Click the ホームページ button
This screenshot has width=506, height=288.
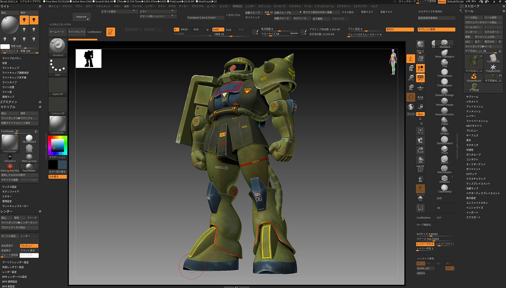(57, 32)
